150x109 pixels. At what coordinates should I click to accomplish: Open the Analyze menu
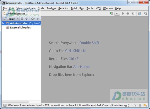(x=51, y=8)
